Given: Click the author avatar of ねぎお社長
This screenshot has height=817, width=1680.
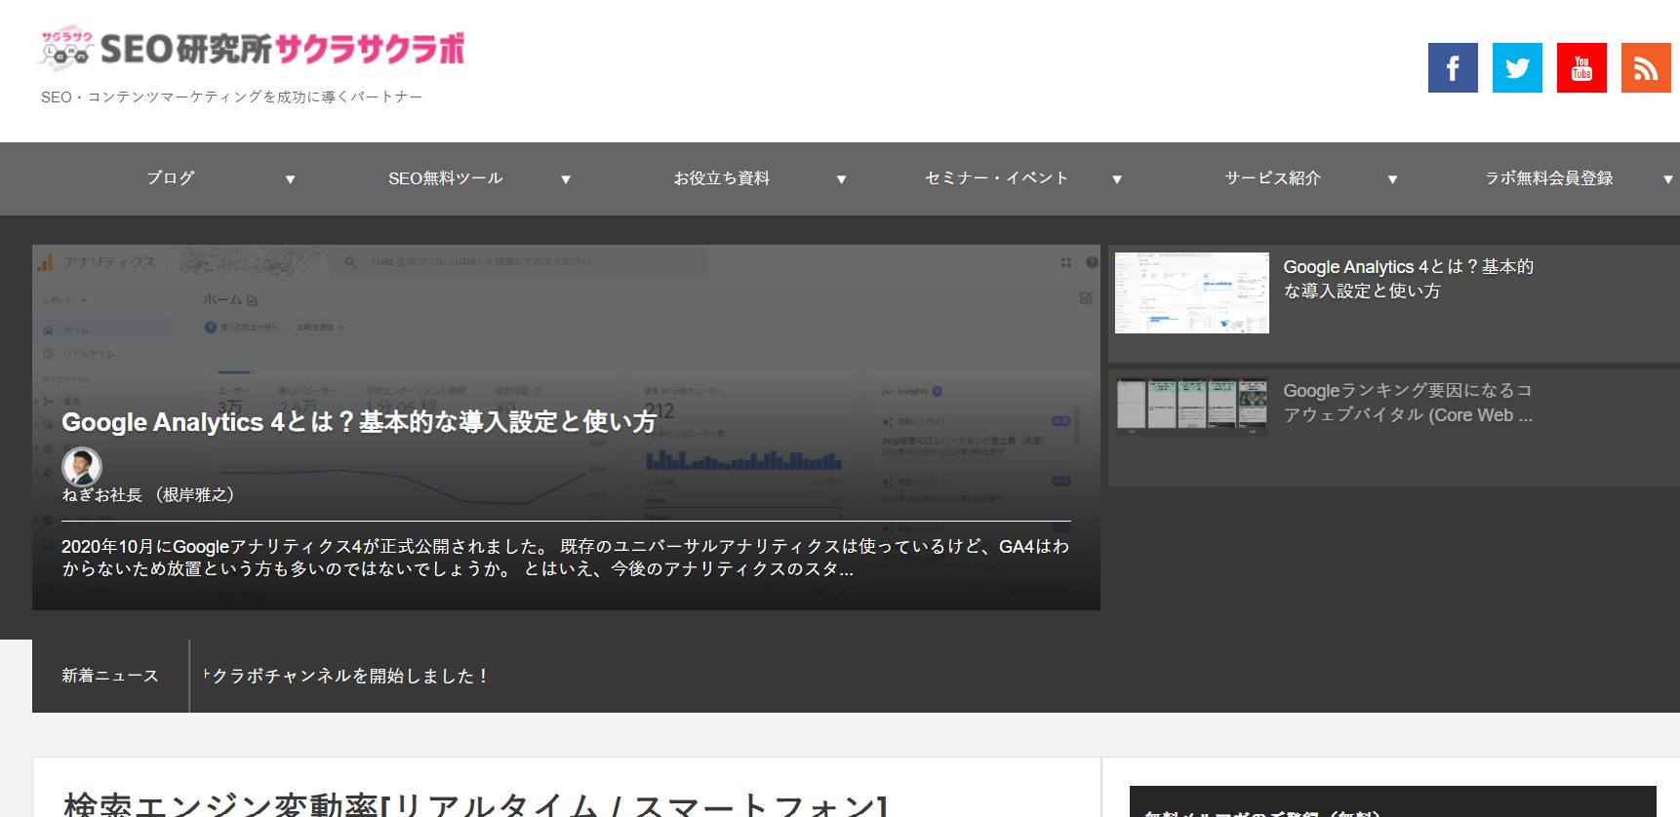Looking at the screenshot, I should [x=82, y=466].
